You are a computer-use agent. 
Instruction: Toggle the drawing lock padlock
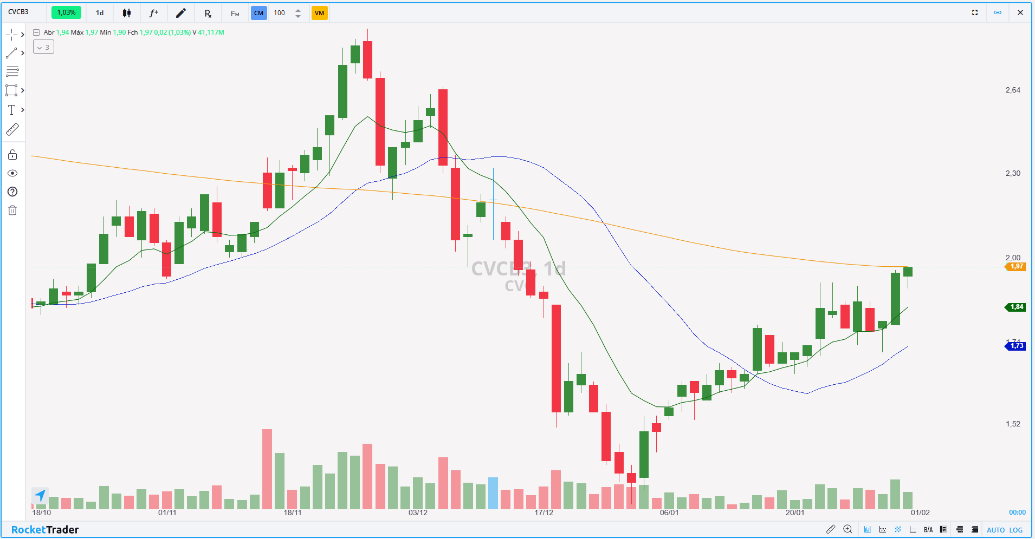click(x=12, y=155)
